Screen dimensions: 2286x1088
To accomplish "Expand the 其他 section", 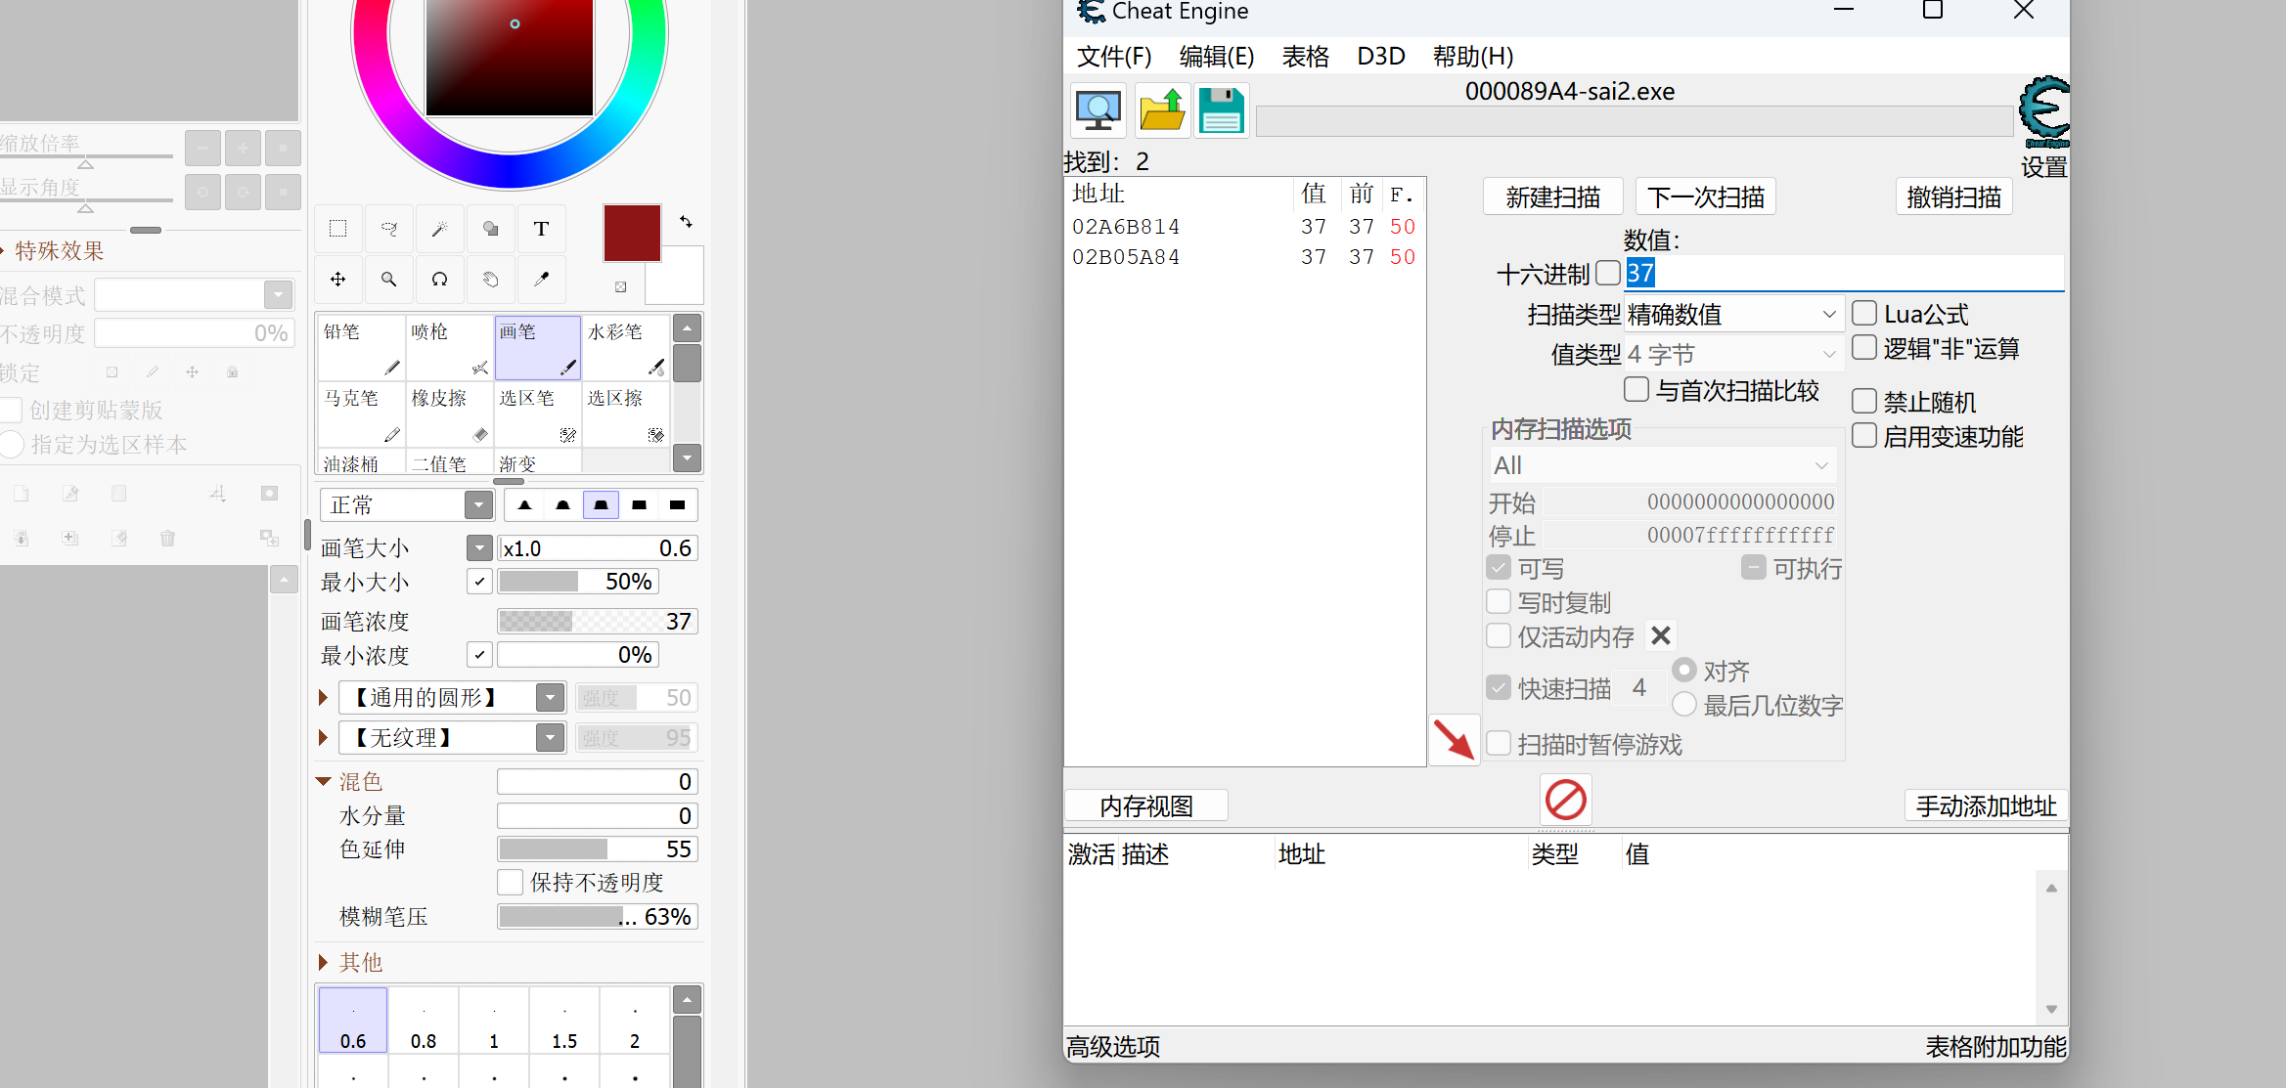I will (324, 963).
